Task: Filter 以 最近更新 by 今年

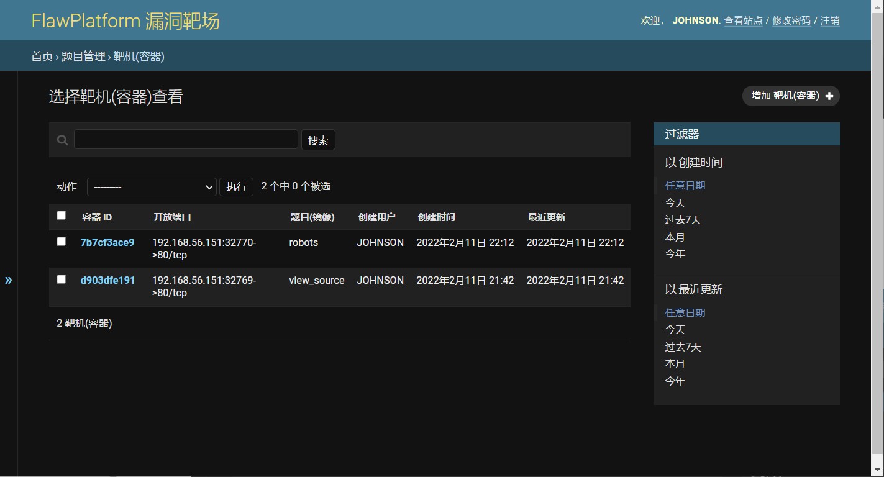Action: [675, 381]
